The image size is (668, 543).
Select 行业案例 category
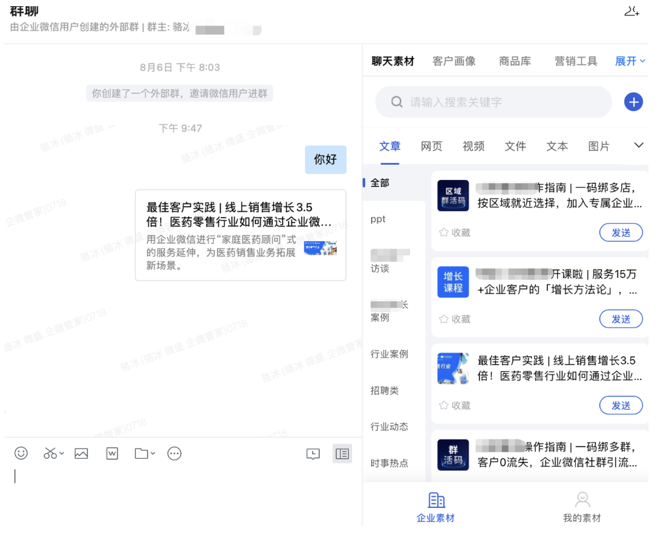coord(389,354)
